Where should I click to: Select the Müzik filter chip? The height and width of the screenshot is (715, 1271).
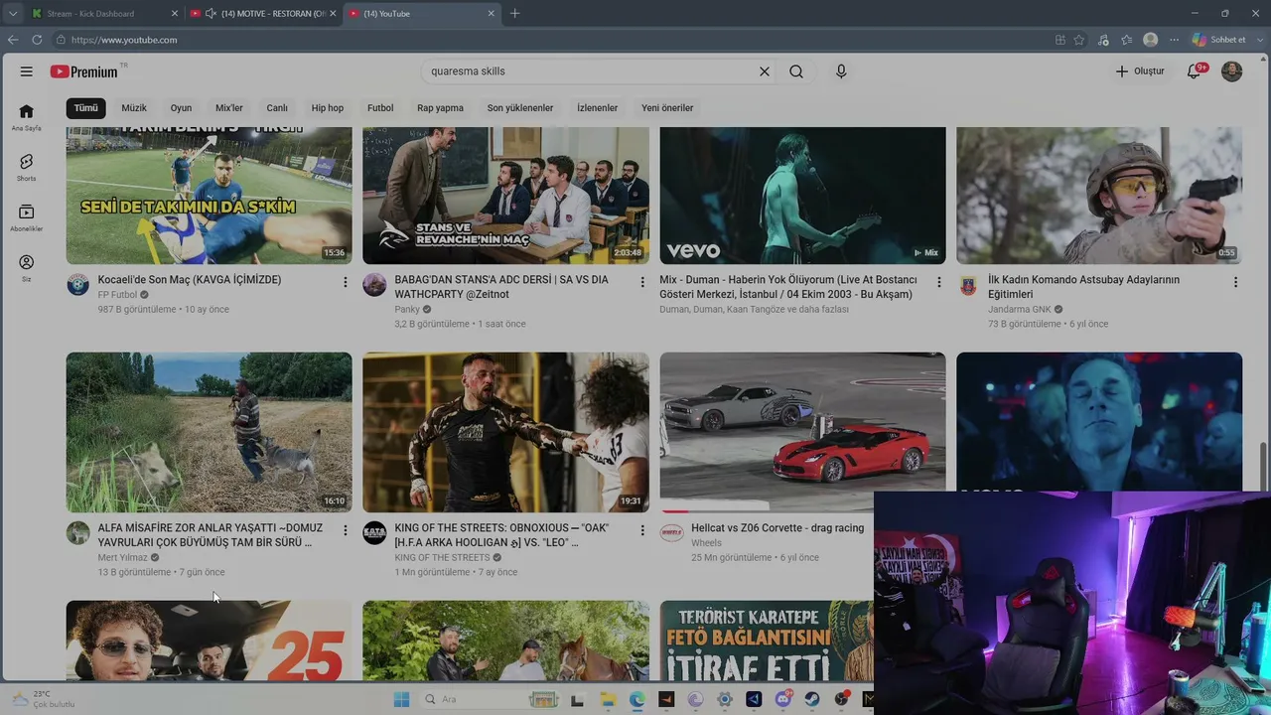(x=134, y=108)
